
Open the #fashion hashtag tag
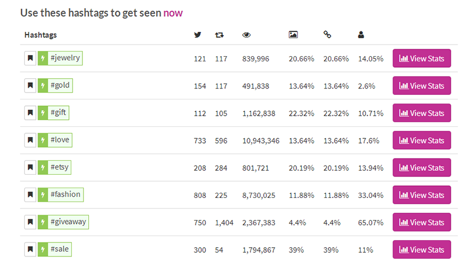(x=66, y=194)
